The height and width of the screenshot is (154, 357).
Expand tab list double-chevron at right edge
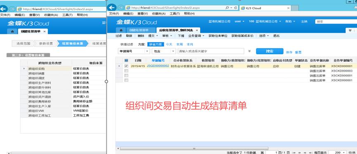350,30
